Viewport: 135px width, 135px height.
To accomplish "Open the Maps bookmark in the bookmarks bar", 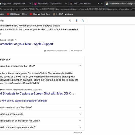I will point(2,14).
